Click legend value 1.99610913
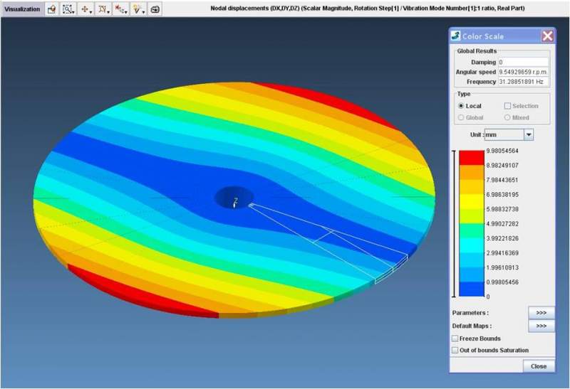 tap(502, 268)
